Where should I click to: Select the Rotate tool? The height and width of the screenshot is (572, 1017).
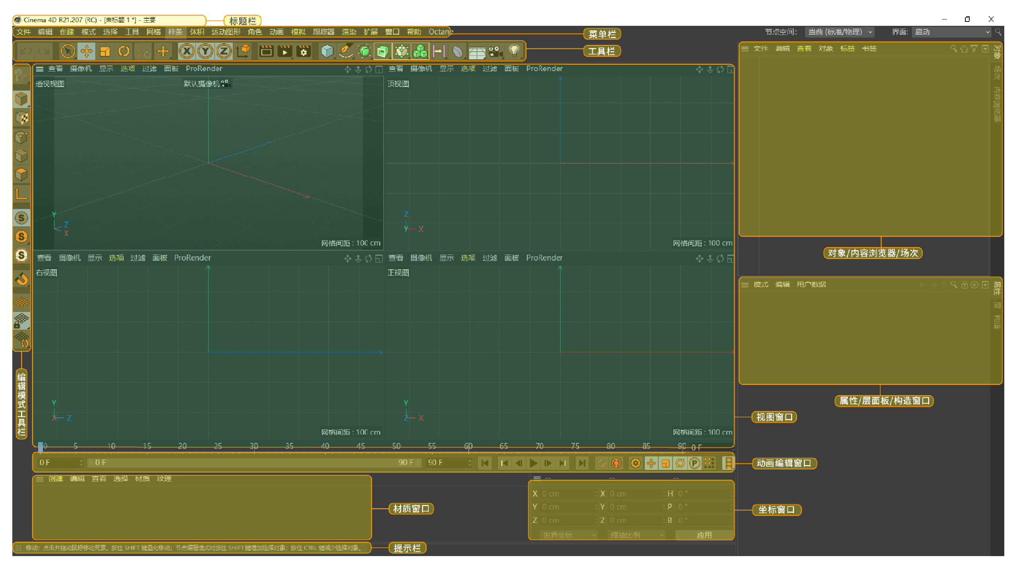[124, 51]
